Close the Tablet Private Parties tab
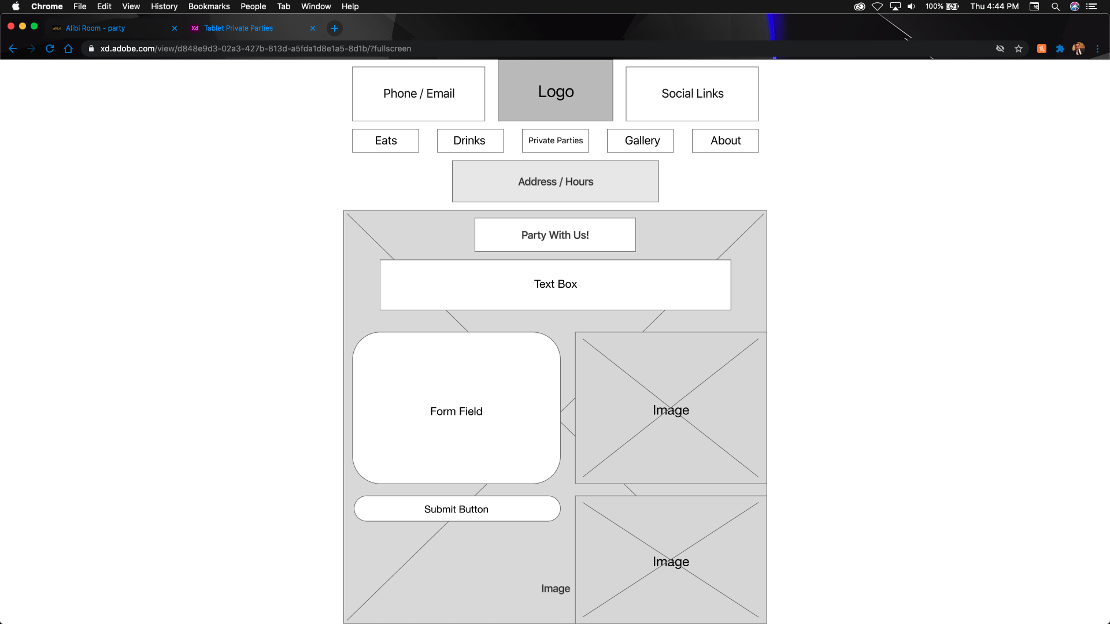Screen dimensions: 1110x624 click(313, 28)
